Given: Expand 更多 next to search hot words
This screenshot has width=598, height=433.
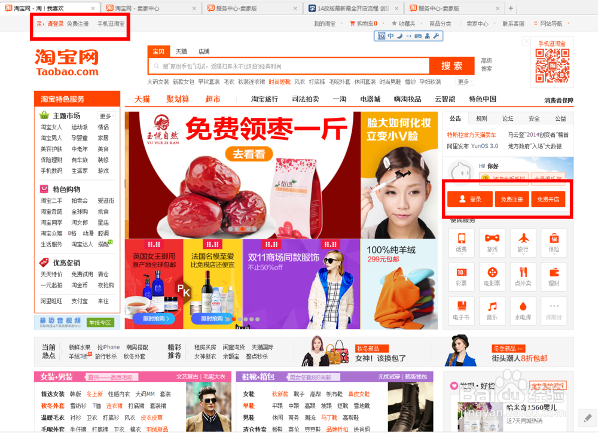Looking at the screenshot, I should coord(465,82).
